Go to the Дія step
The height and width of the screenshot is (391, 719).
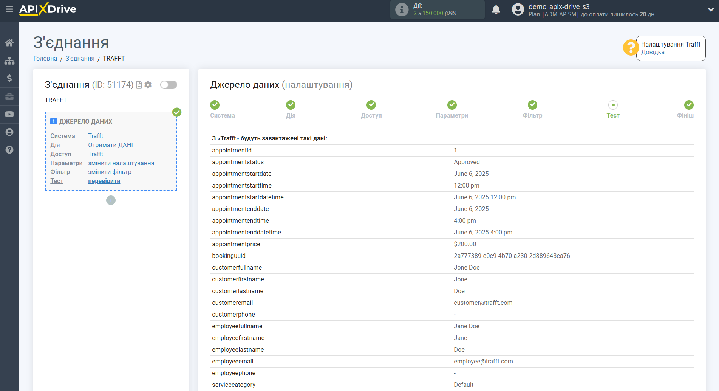291,105
